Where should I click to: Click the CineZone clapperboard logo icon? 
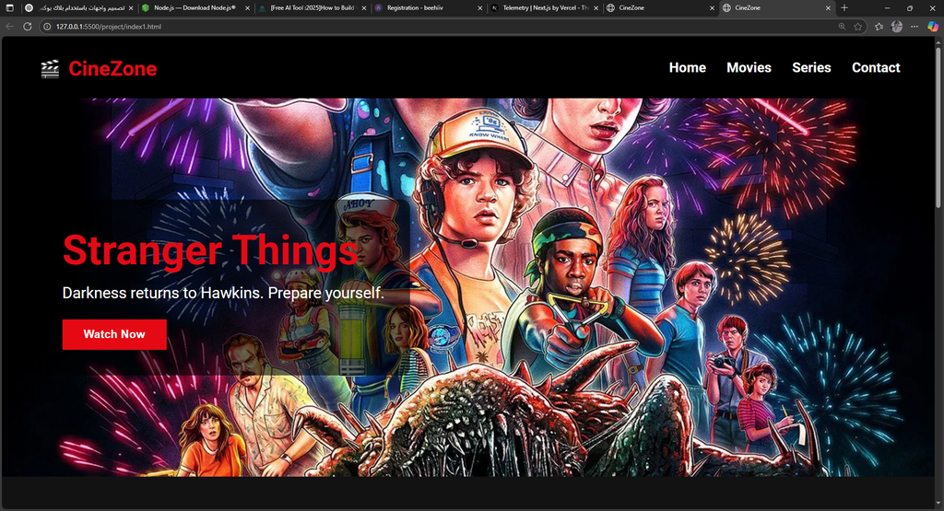(50, 68)
